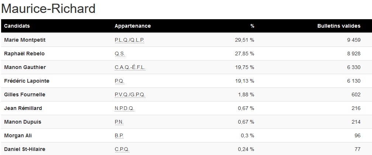Click the P.V.Q./G.P.Q. party abbreviation
Screen dimensions: 372x155
[130, 94]
